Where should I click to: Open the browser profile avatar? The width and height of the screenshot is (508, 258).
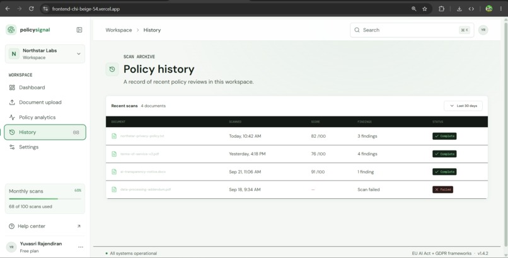(x=489, y=9)
